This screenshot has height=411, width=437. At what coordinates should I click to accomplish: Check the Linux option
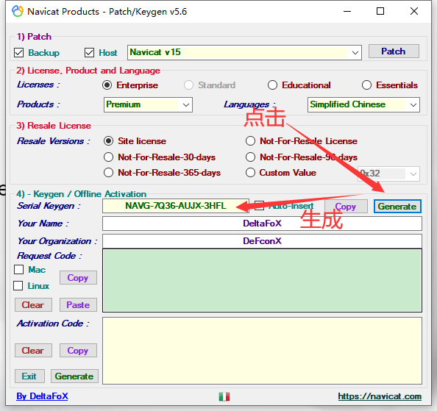tap(18, 286)
